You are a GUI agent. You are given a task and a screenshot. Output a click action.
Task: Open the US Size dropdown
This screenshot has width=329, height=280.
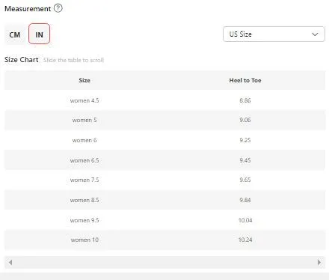tap(274, 34)
